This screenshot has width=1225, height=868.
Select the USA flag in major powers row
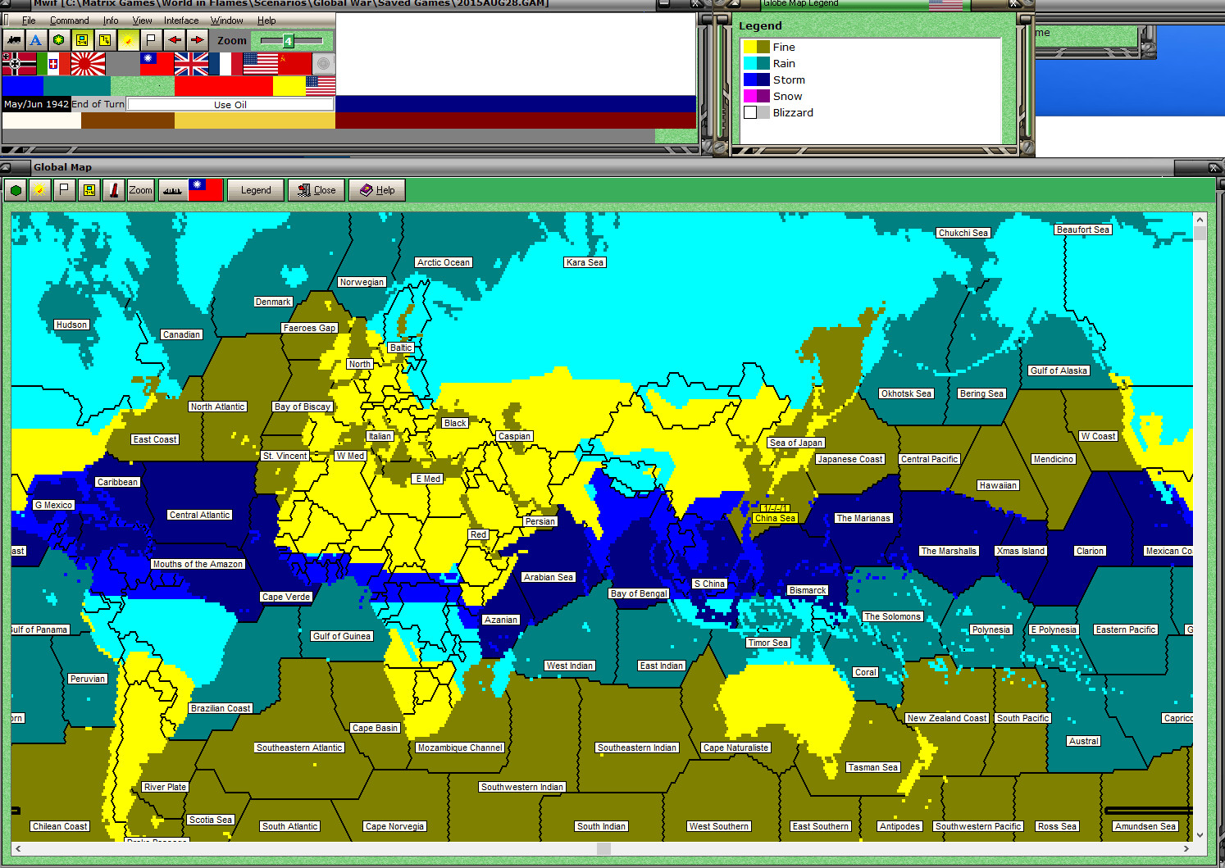coord(261,64)
